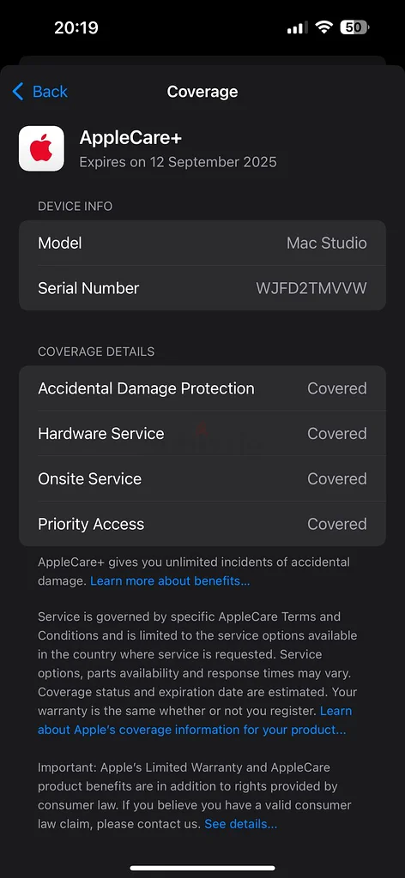The height and width of the screenshot is (878, 405).
Task: Tap the 20:19 clock in status bar
Action: pos(76,27)
